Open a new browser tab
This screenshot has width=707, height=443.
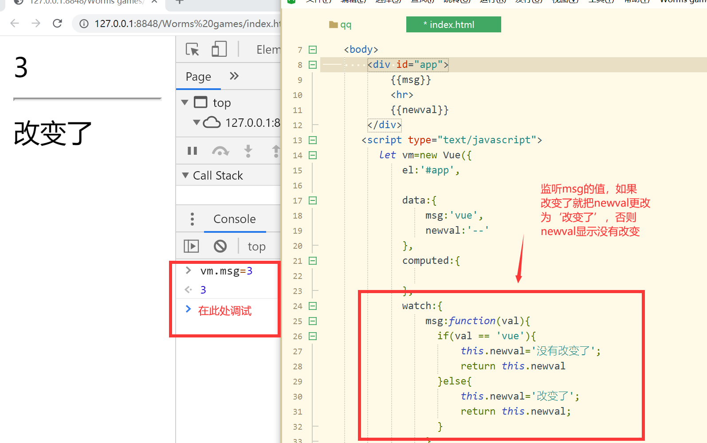pos(180,2)
